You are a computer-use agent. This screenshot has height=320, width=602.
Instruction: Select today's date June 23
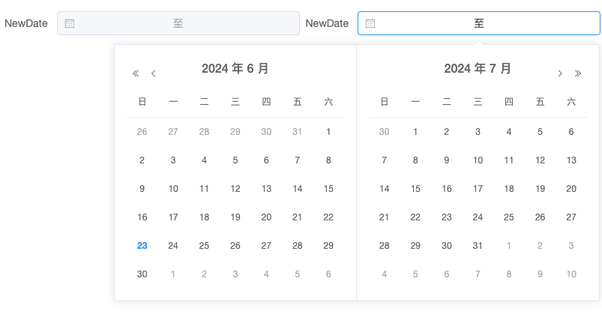(x=142, y=246)
